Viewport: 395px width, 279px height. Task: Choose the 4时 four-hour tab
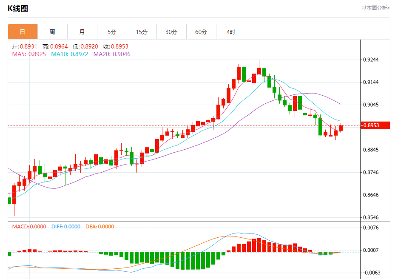coord(231,32)
